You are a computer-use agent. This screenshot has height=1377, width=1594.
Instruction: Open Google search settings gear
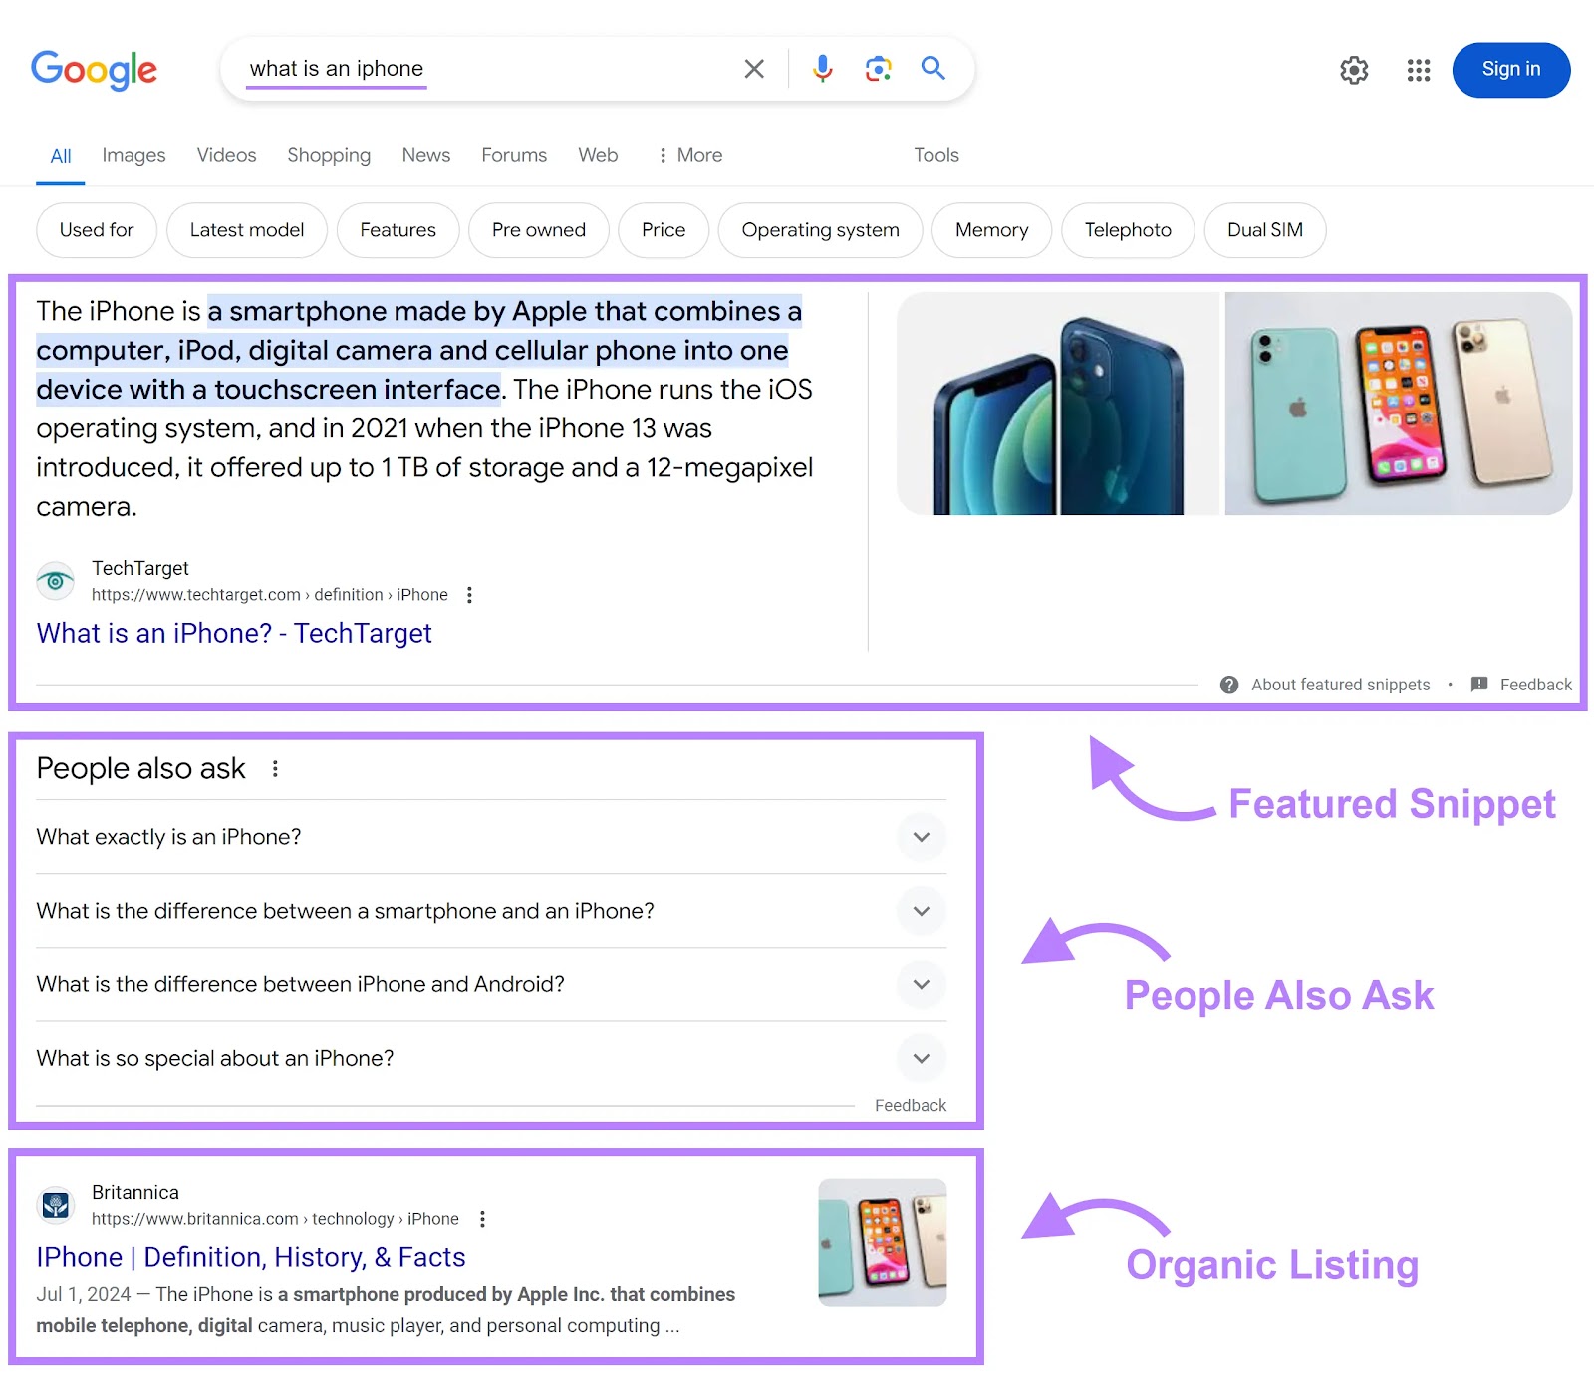(1354, 70)
